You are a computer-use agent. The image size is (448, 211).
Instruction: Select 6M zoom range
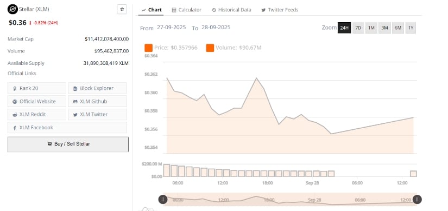point(397,28)
